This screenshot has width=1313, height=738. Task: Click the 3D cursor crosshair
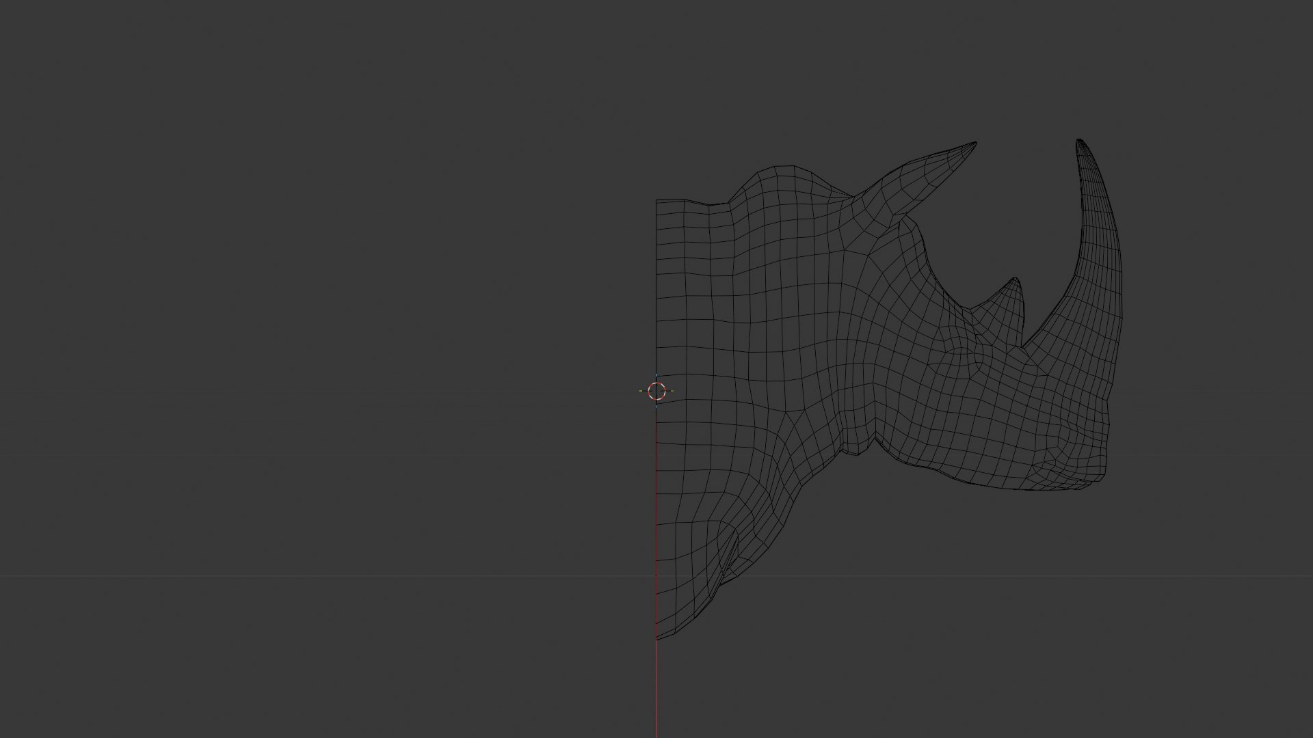click(656, 392)
